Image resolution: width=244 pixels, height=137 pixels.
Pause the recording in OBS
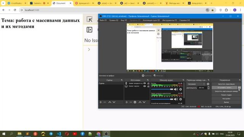pyautogui.click(x=239, y=88)
